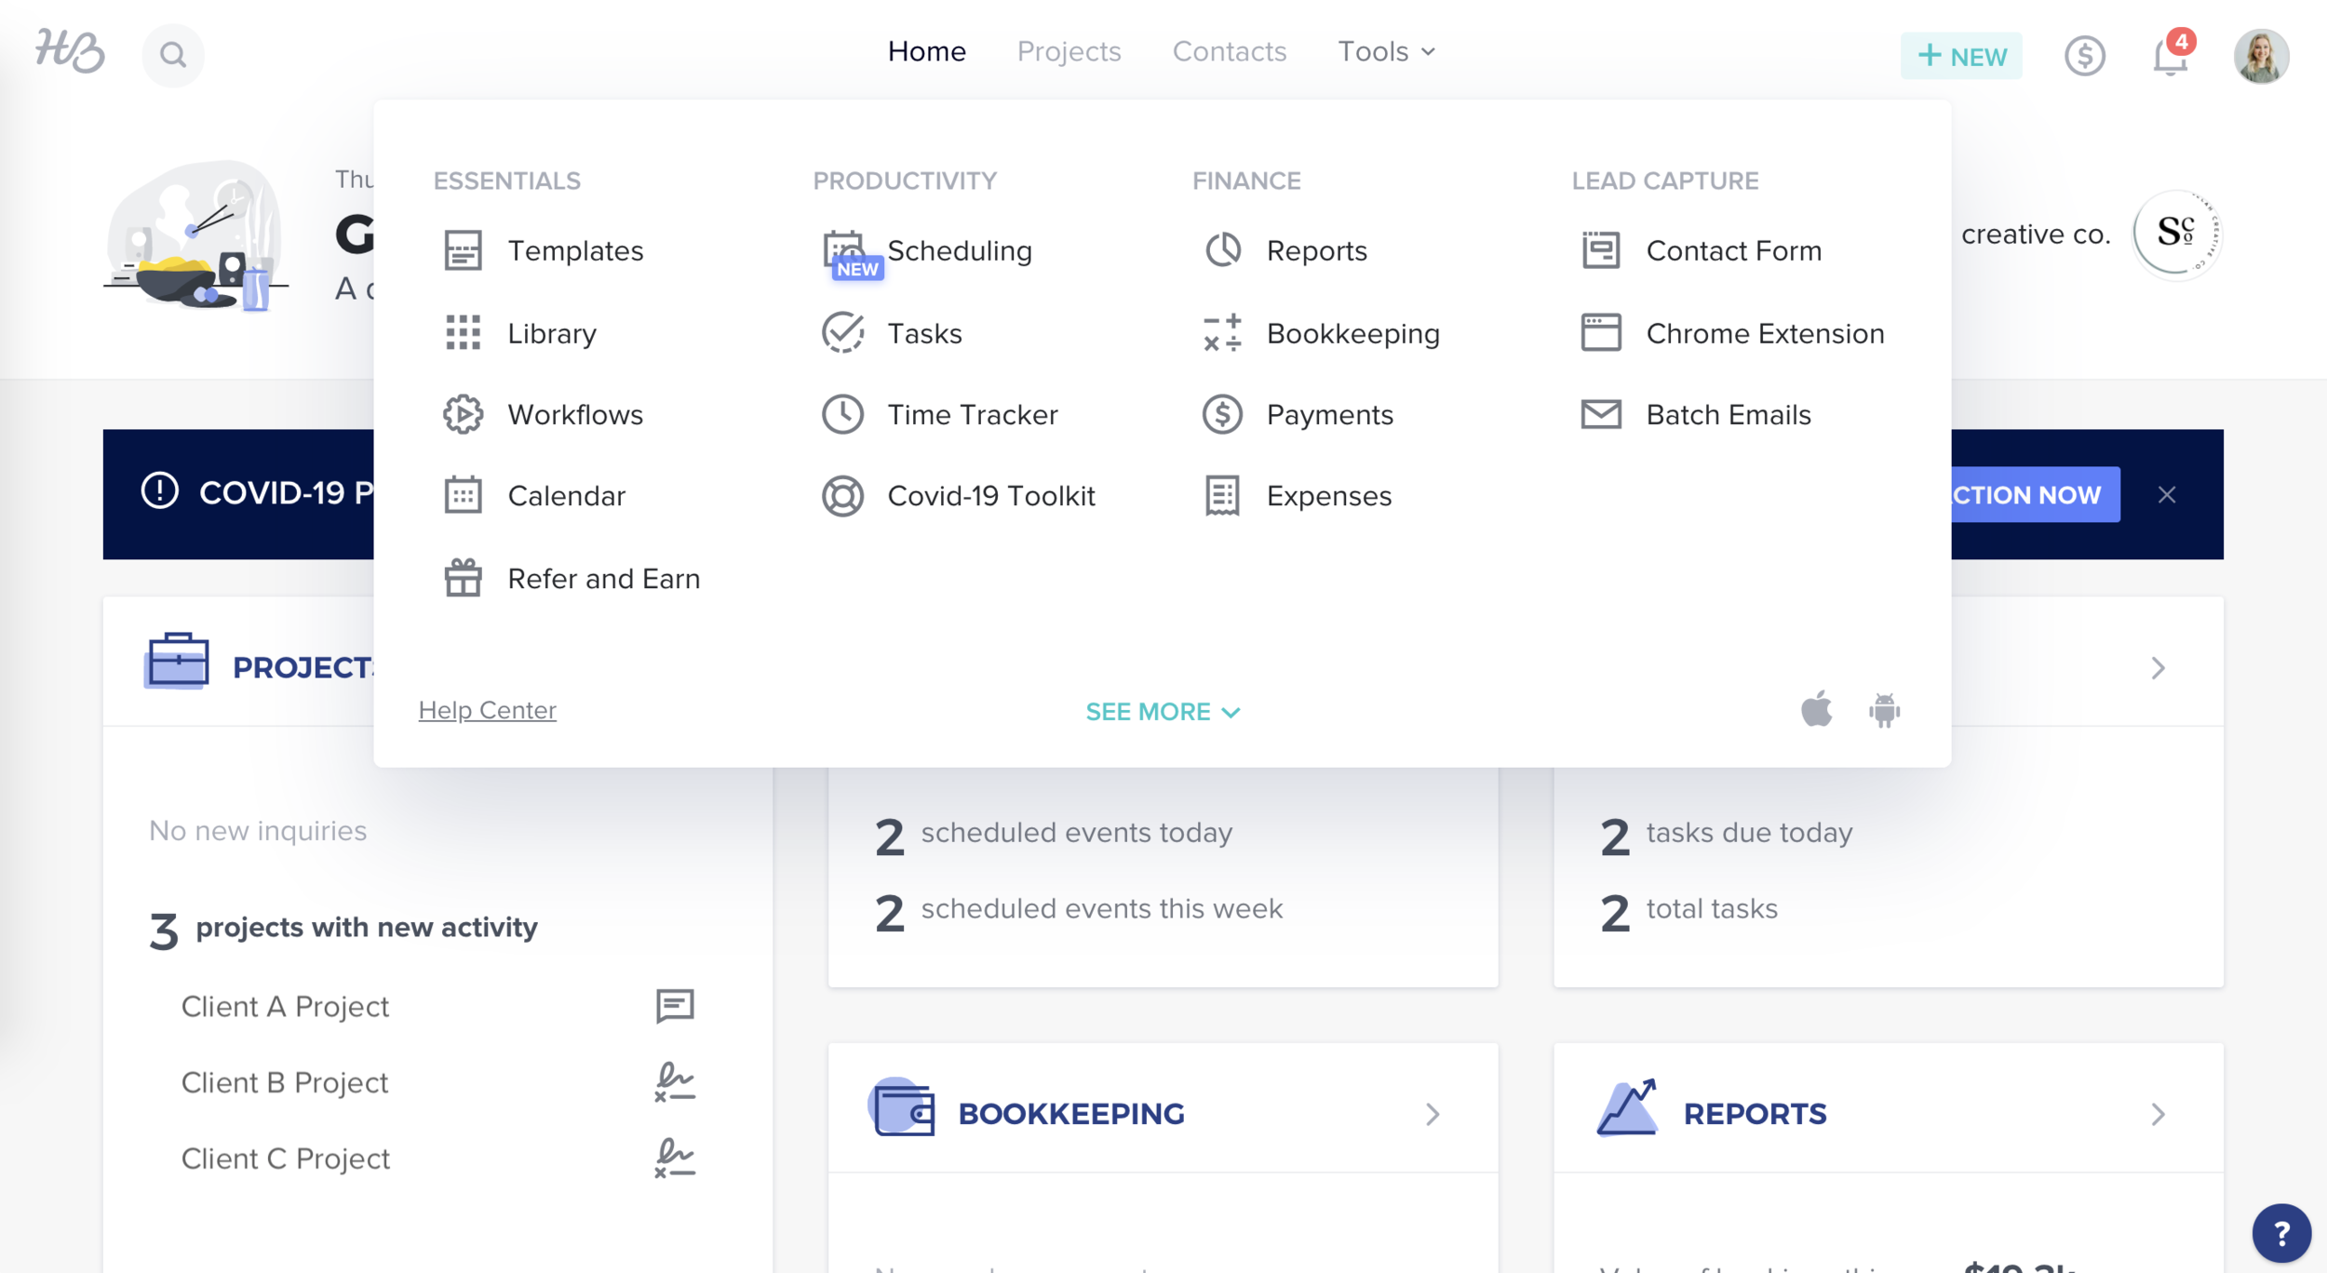The image size is (2327, 1273).
Task: Dismiss the COVID-19 banner with X
Action: coord(2167,494)
